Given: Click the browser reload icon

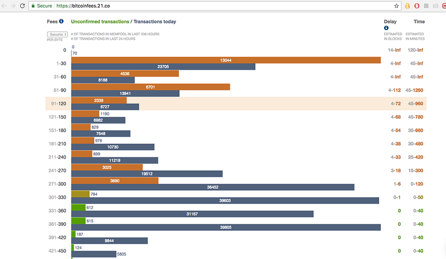Looking at the screenshot, I should coord(22,6).
